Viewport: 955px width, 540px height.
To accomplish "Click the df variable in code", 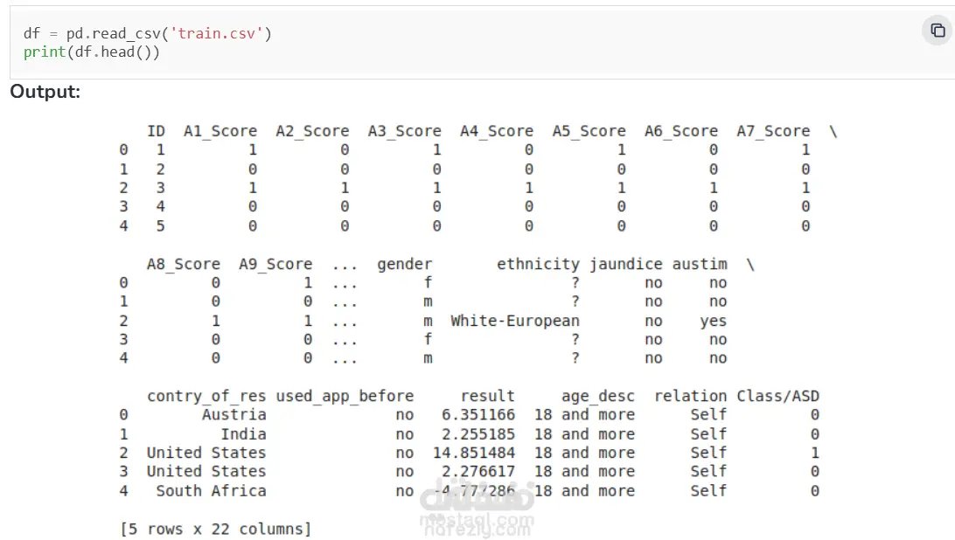I will (x=31, y=33).
